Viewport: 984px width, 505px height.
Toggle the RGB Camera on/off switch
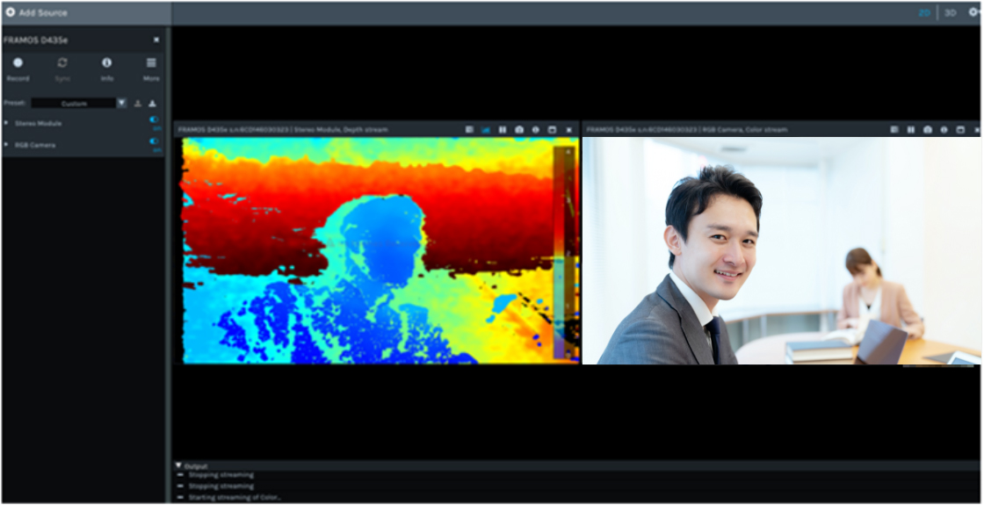click(155, 141)
